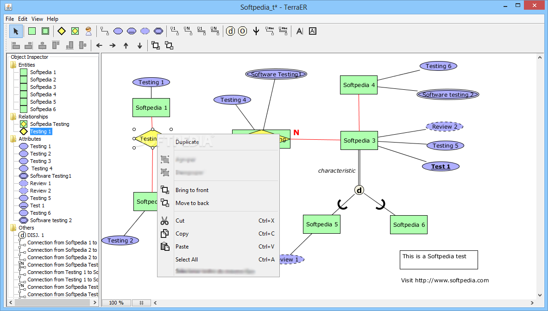Select the associative entity diamond-in-box tool
The width and height of the screenshot is (548, 311).
[75, 31]
